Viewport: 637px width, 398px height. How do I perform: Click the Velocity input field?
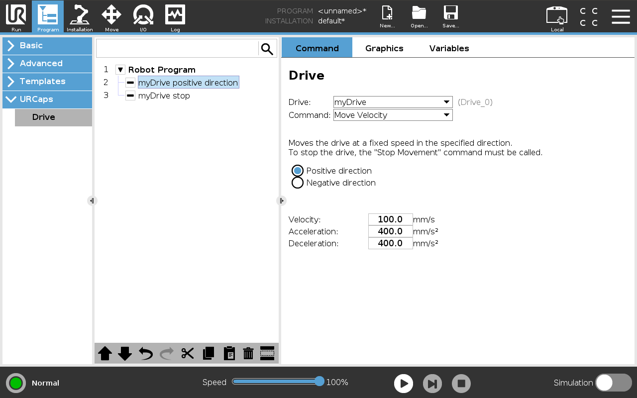(x=390, y=219)
